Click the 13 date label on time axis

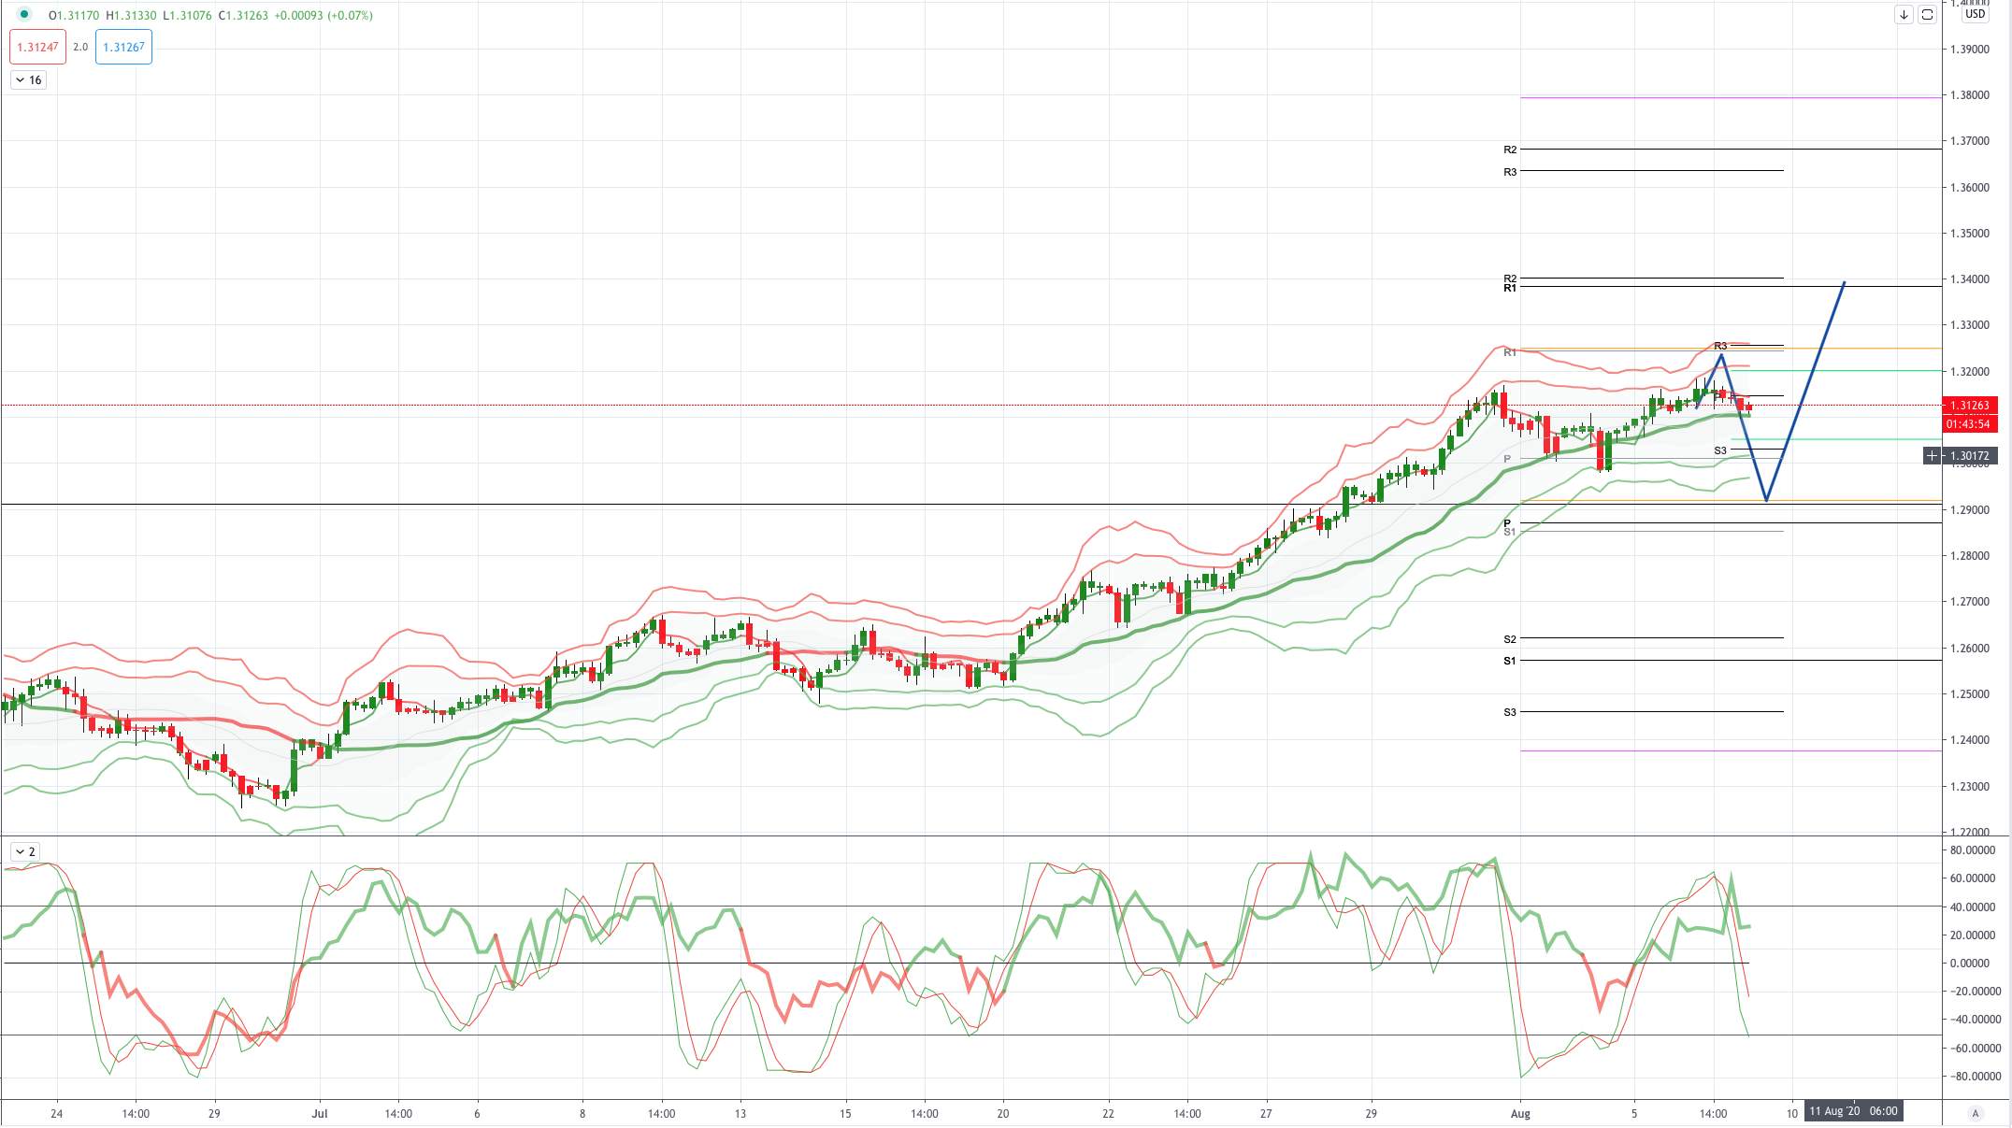click(x=740, y=1113)
